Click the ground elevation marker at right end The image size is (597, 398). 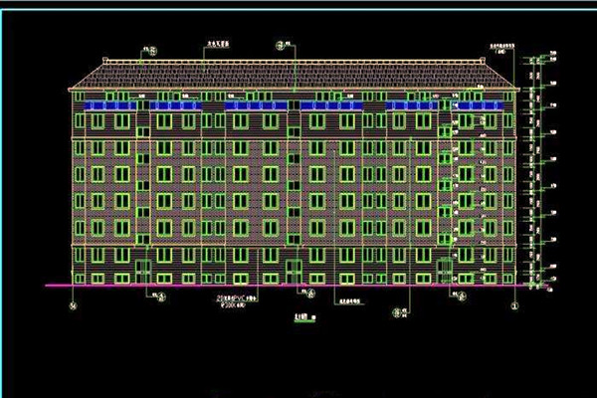(x=546, y=290)
